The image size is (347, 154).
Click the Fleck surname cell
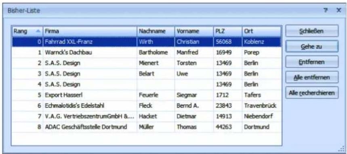[x=156, y=105]
